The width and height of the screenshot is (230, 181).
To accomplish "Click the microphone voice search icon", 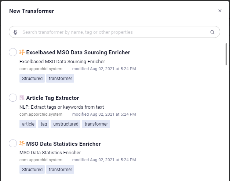I will (15, 32).
